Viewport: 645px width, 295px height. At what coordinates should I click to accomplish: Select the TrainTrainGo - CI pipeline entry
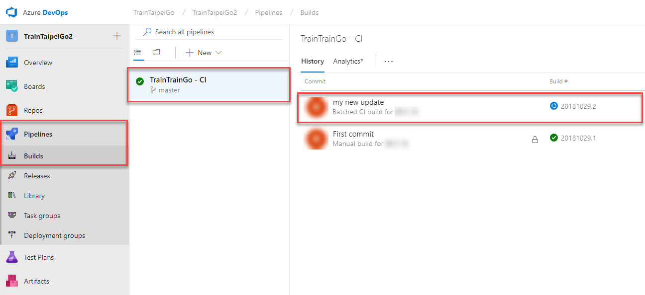point(209,85)
